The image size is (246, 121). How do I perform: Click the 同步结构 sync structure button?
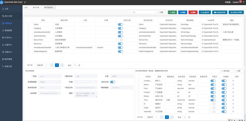coord(225,71)
